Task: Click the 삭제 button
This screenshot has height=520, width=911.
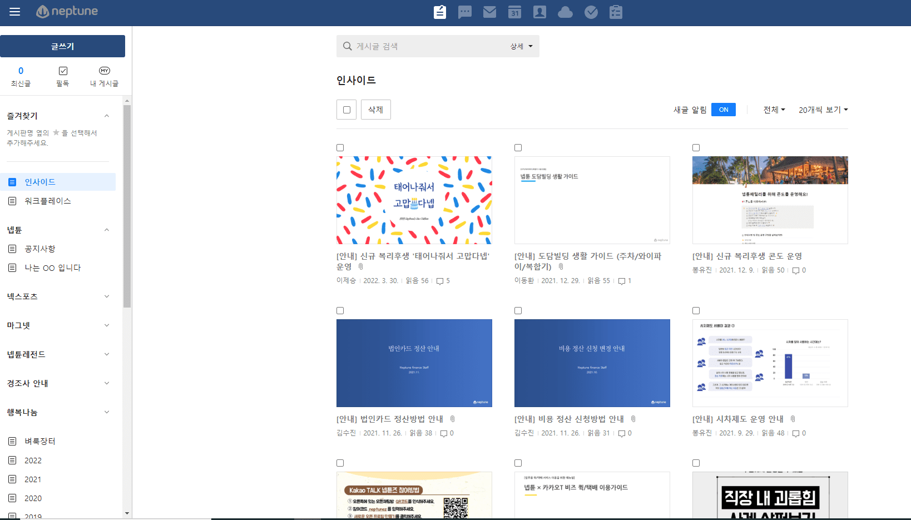Action: point(375,110)
